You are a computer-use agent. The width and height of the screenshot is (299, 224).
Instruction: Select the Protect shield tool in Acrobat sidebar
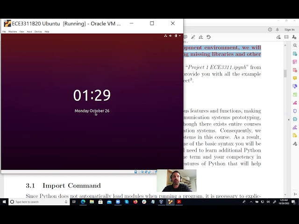coord(295,111)
